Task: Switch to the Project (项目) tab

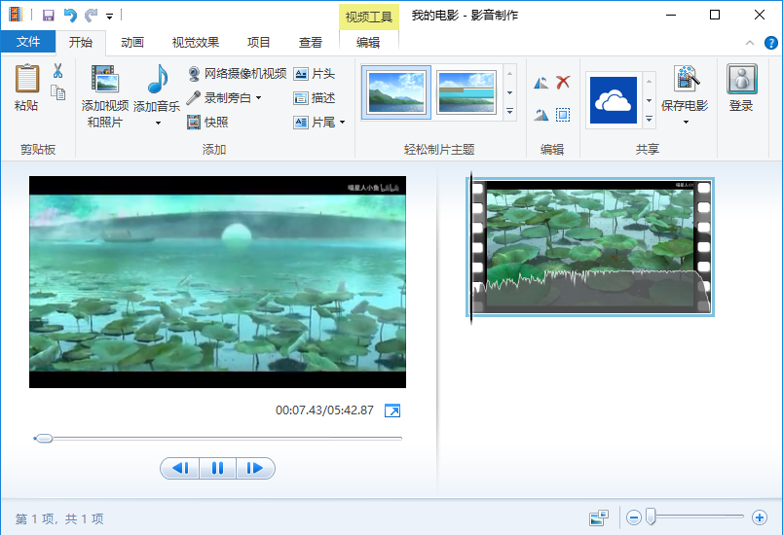Action: click(x=258, y=43)
